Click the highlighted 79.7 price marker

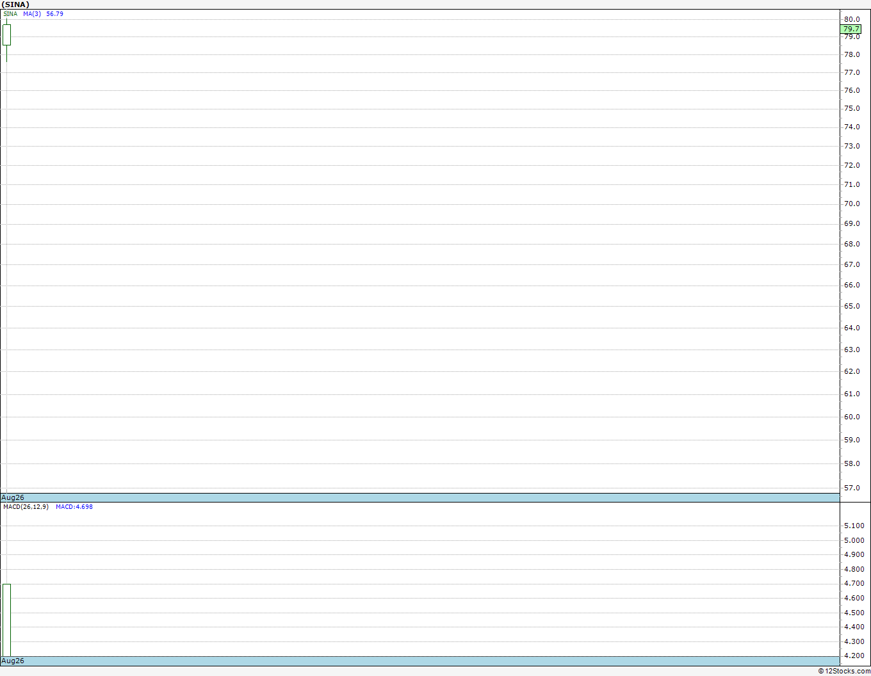point(851,29)
